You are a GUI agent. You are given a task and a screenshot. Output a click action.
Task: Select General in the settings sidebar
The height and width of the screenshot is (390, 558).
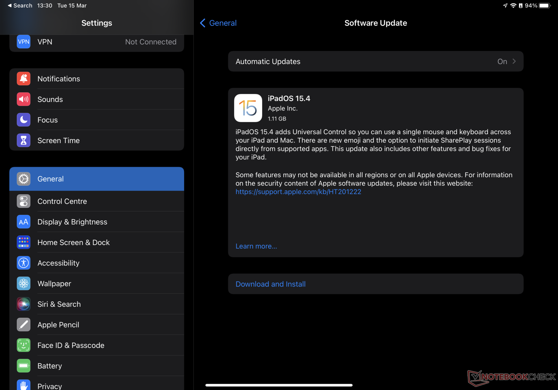pos(97,179)
